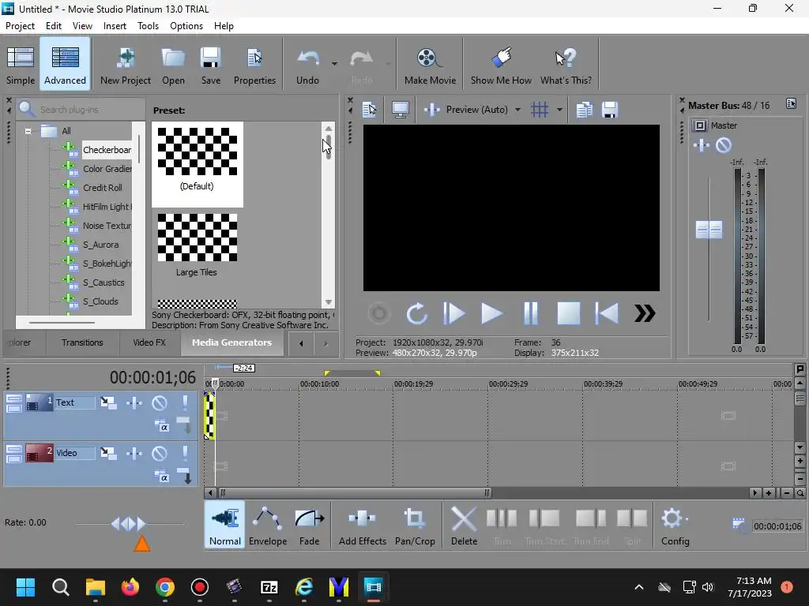This screenshot has height=606, width=809.
Task: Open Master bus insert FX icon
Action: pos(702,145)
